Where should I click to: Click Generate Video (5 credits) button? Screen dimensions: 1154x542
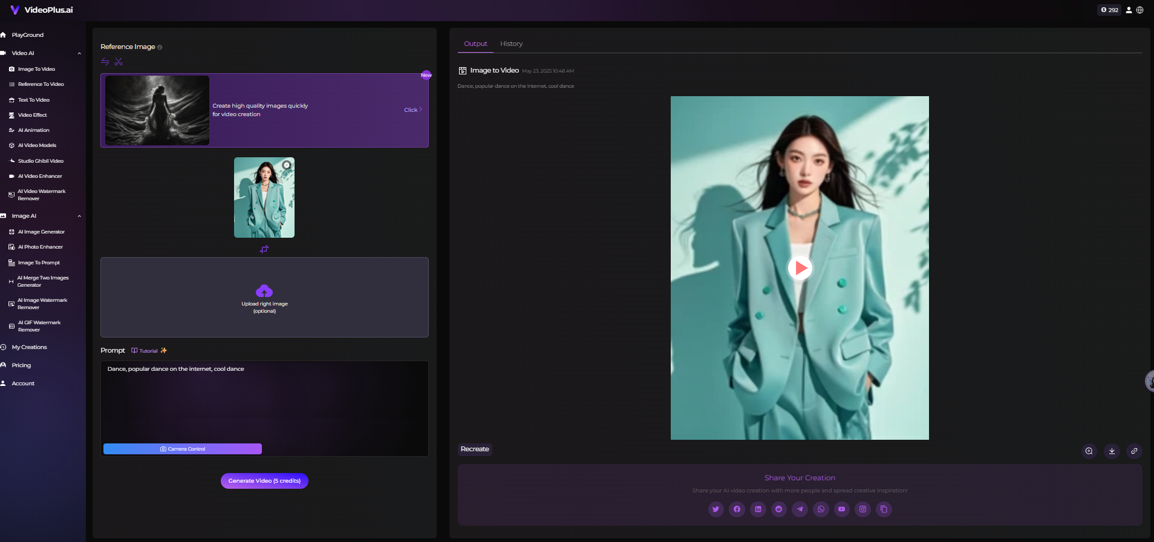(x=264, y=481)
